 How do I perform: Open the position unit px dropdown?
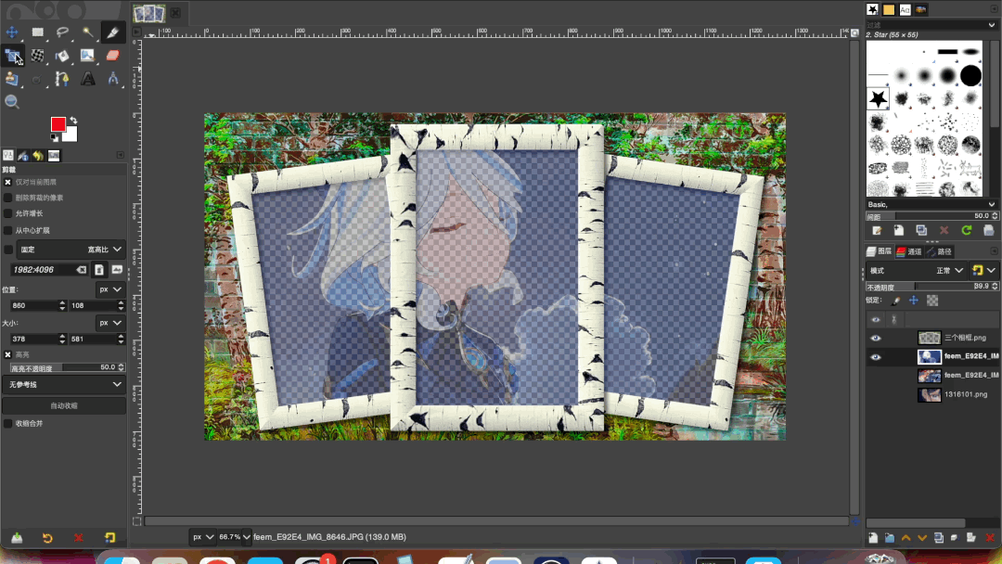(109, 289)
